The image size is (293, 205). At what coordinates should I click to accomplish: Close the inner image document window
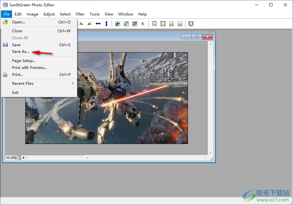tap(208, 37)
